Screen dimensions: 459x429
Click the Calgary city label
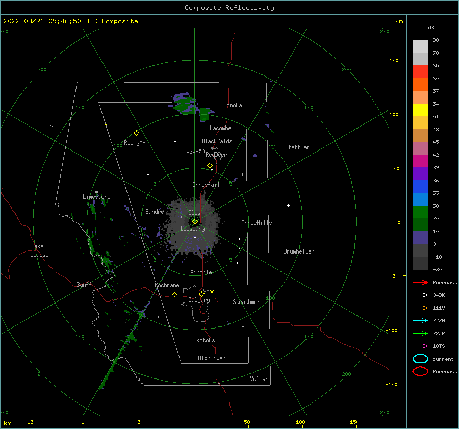199,300
